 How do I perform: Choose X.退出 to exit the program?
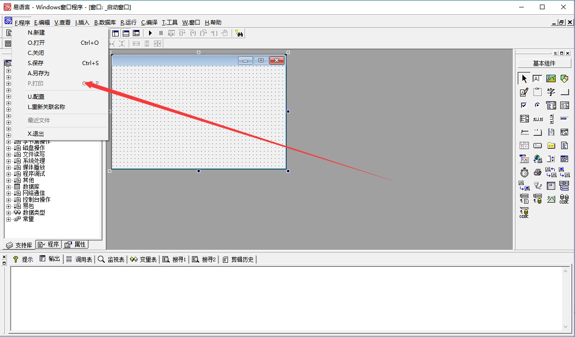60,134
